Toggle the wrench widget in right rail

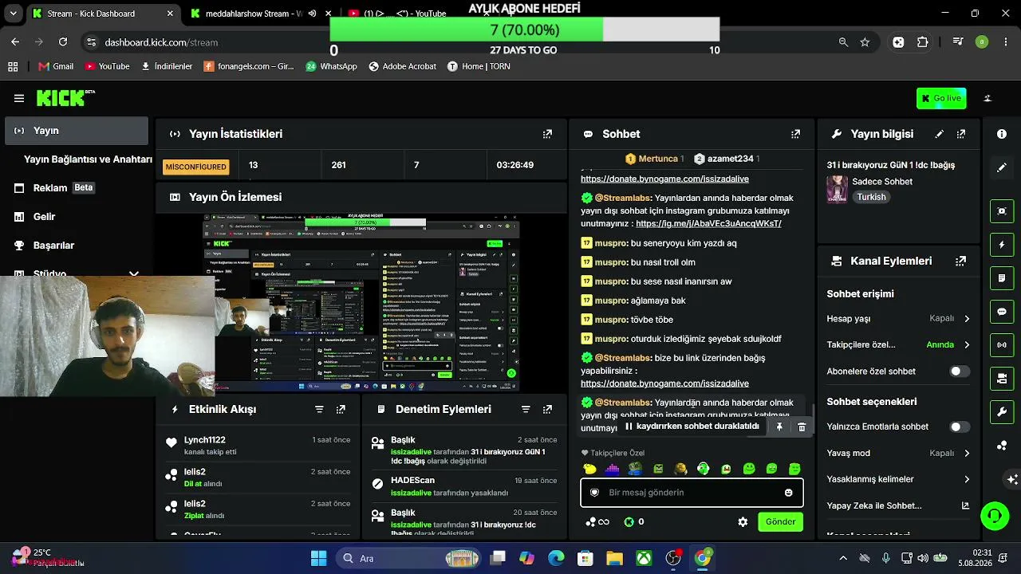(1002, 412)
